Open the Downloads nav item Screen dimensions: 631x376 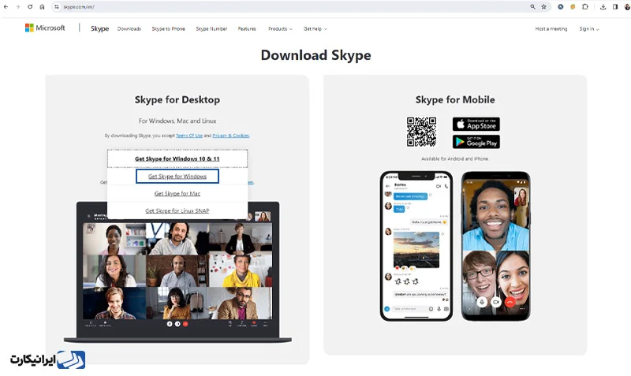[129, 29]
